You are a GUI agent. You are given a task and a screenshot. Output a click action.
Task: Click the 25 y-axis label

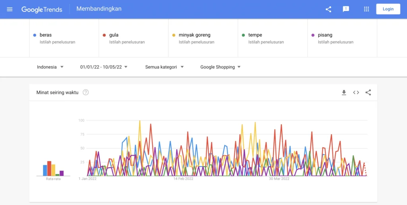82,162
